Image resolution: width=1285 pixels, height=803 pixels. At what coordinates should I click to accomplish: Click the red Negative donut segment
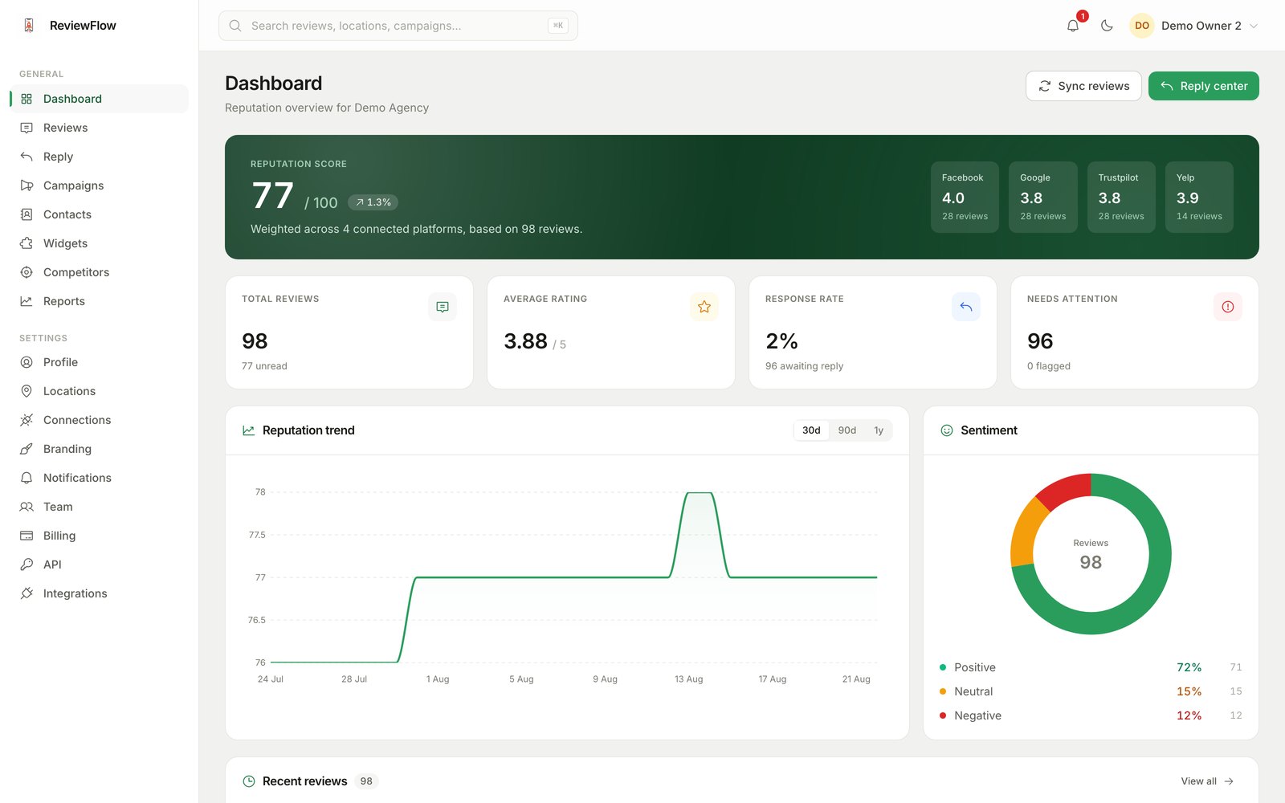pos(1066,489)
